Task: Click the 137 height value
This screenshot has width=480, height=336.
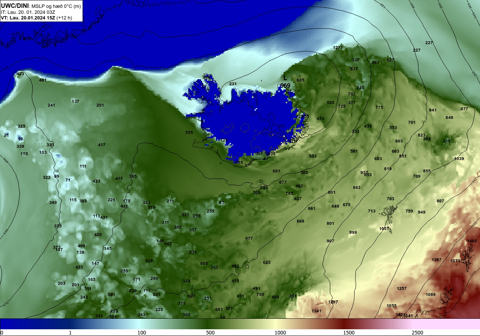Action: point(75,101)
